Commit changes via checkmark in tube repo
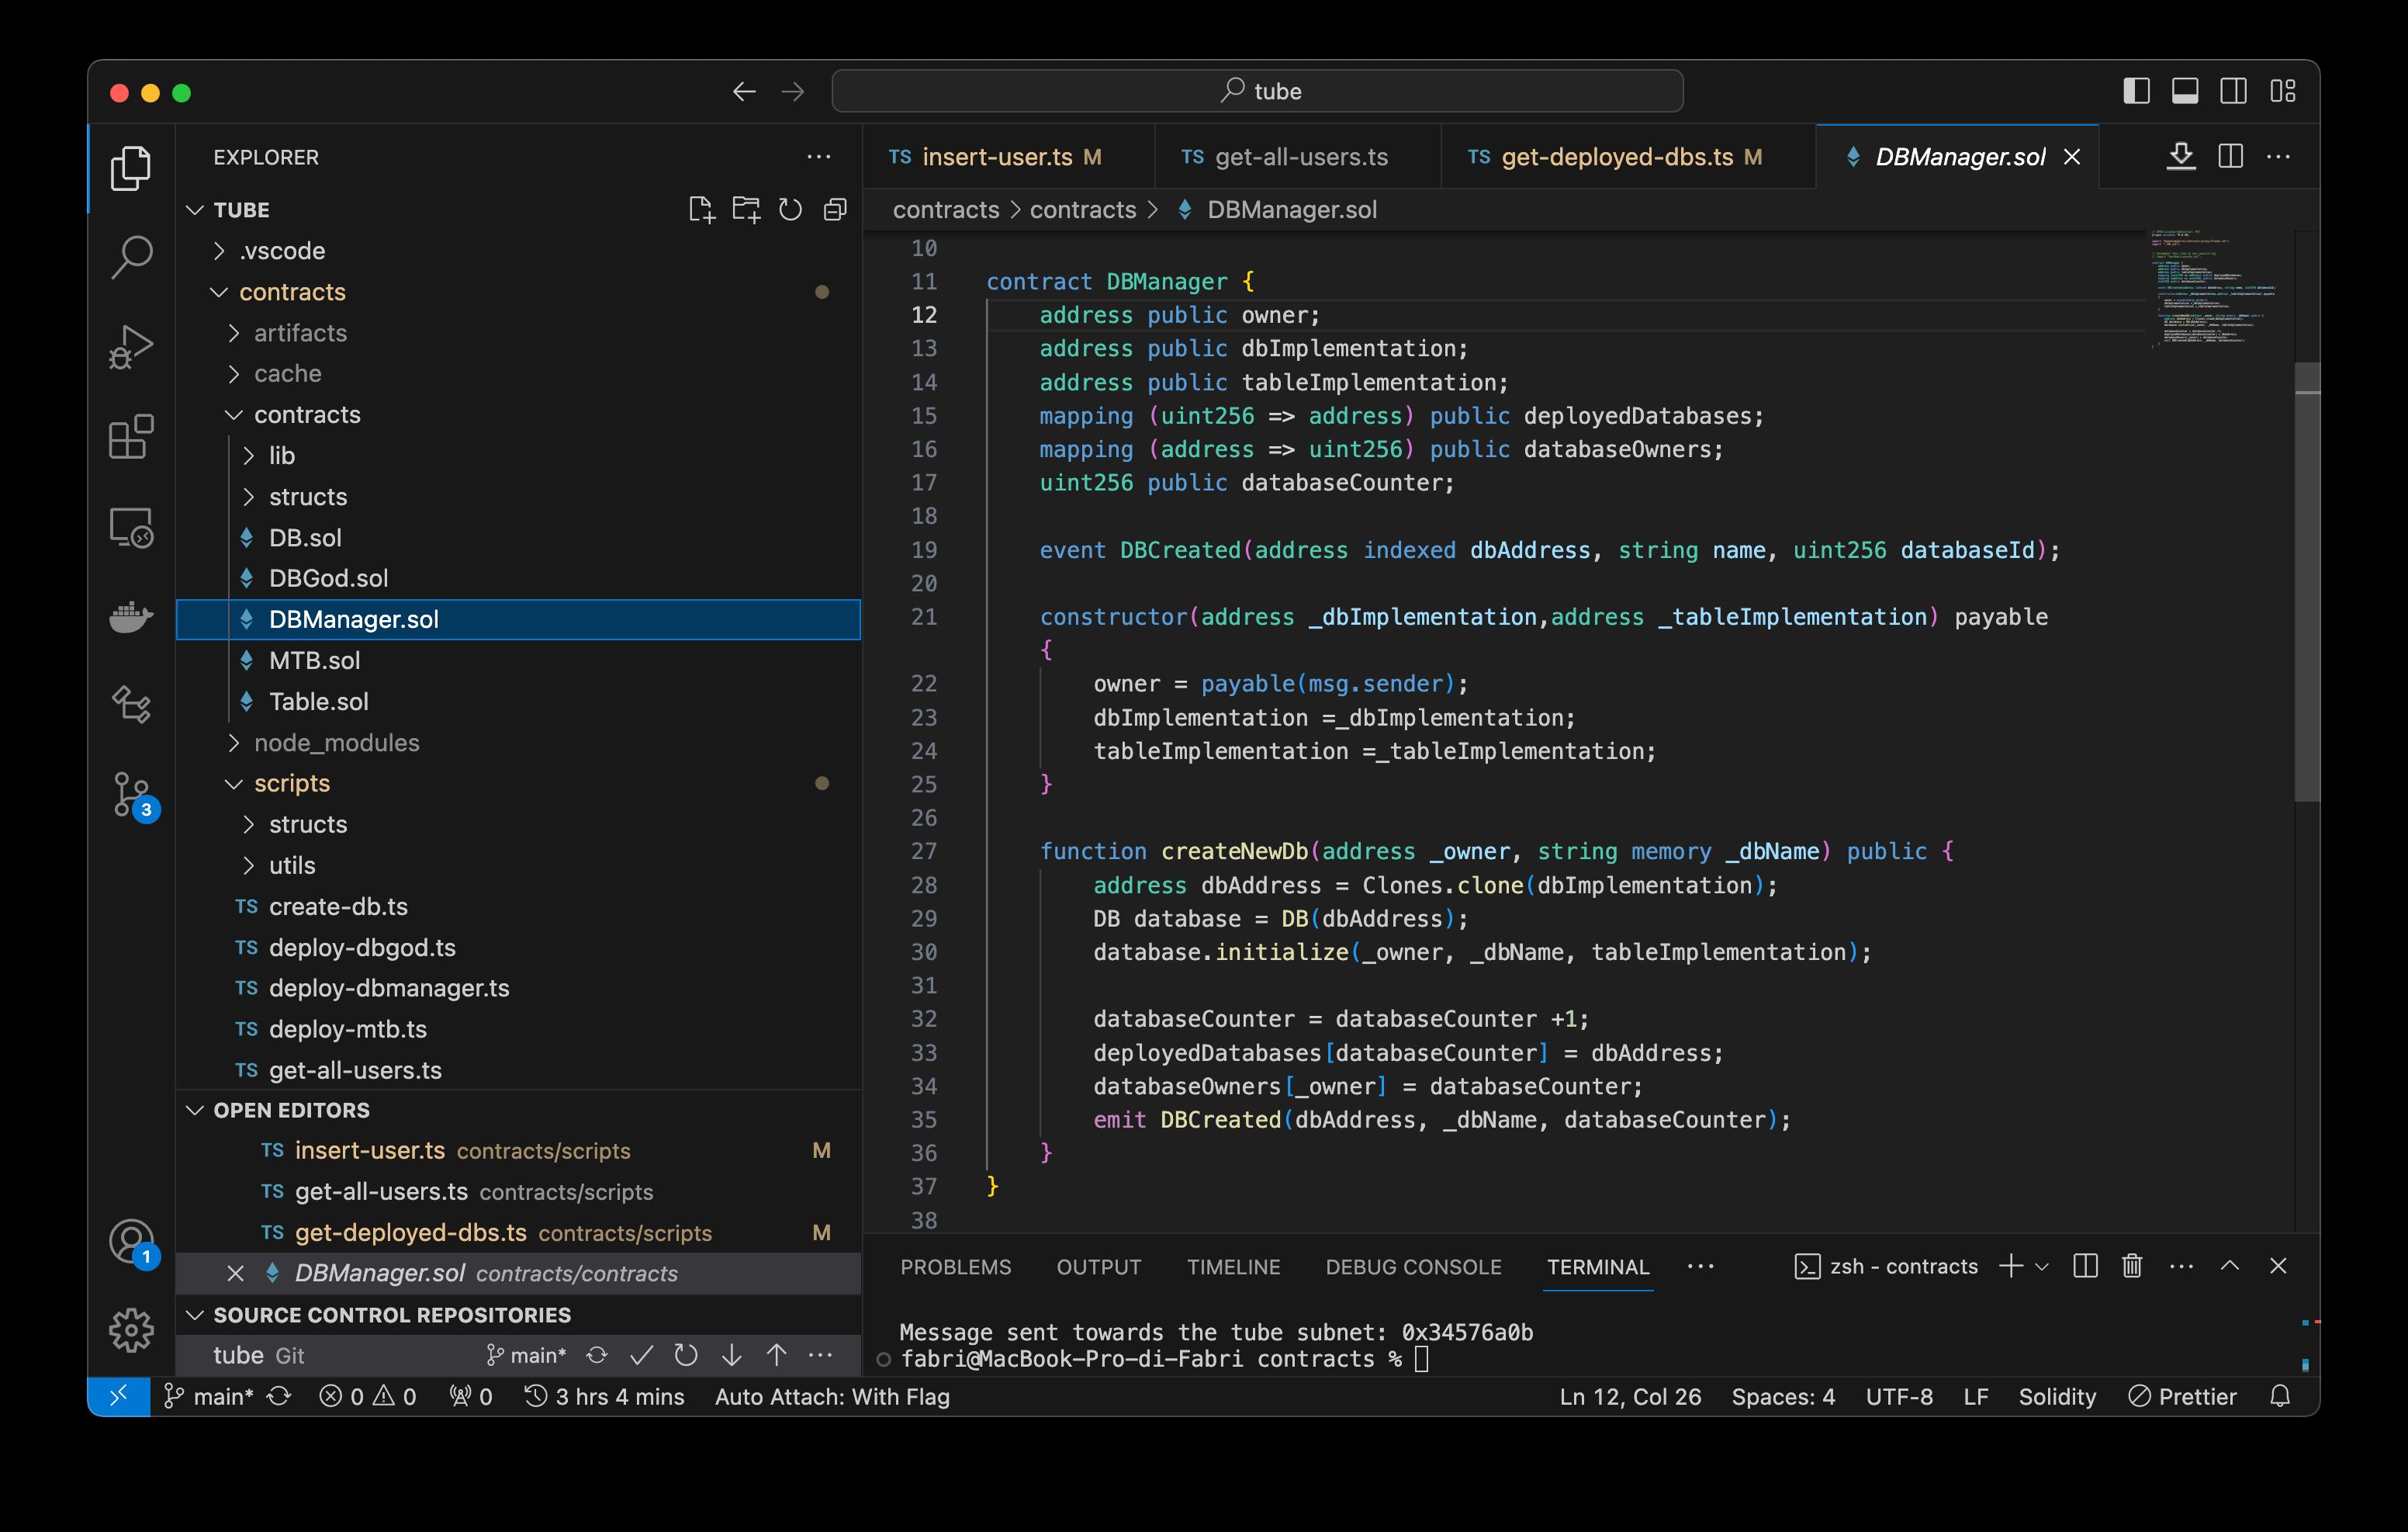The height and width of the screenshot is (1532, 2408). pyautogui.click(x=641, y=1355)
